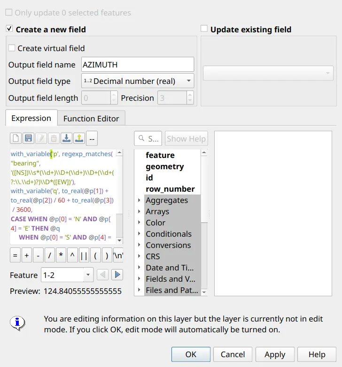342x367 pixels.
Task: Select 'geometry' in the function list
Action: point(165,166)
